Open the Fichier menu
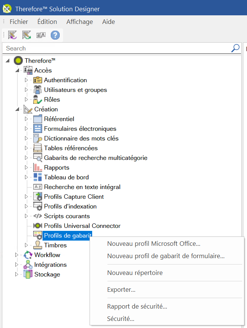The height and width of the screenshot is (328, 247). click(x=19, y=22)
